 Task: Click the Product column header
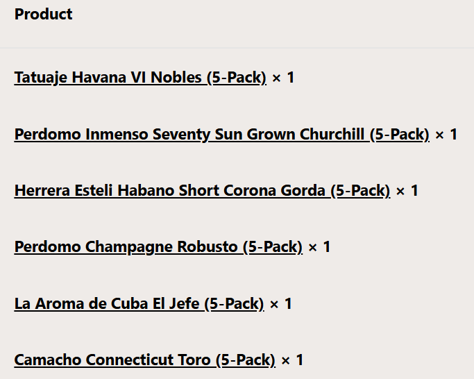coord(43,15)
